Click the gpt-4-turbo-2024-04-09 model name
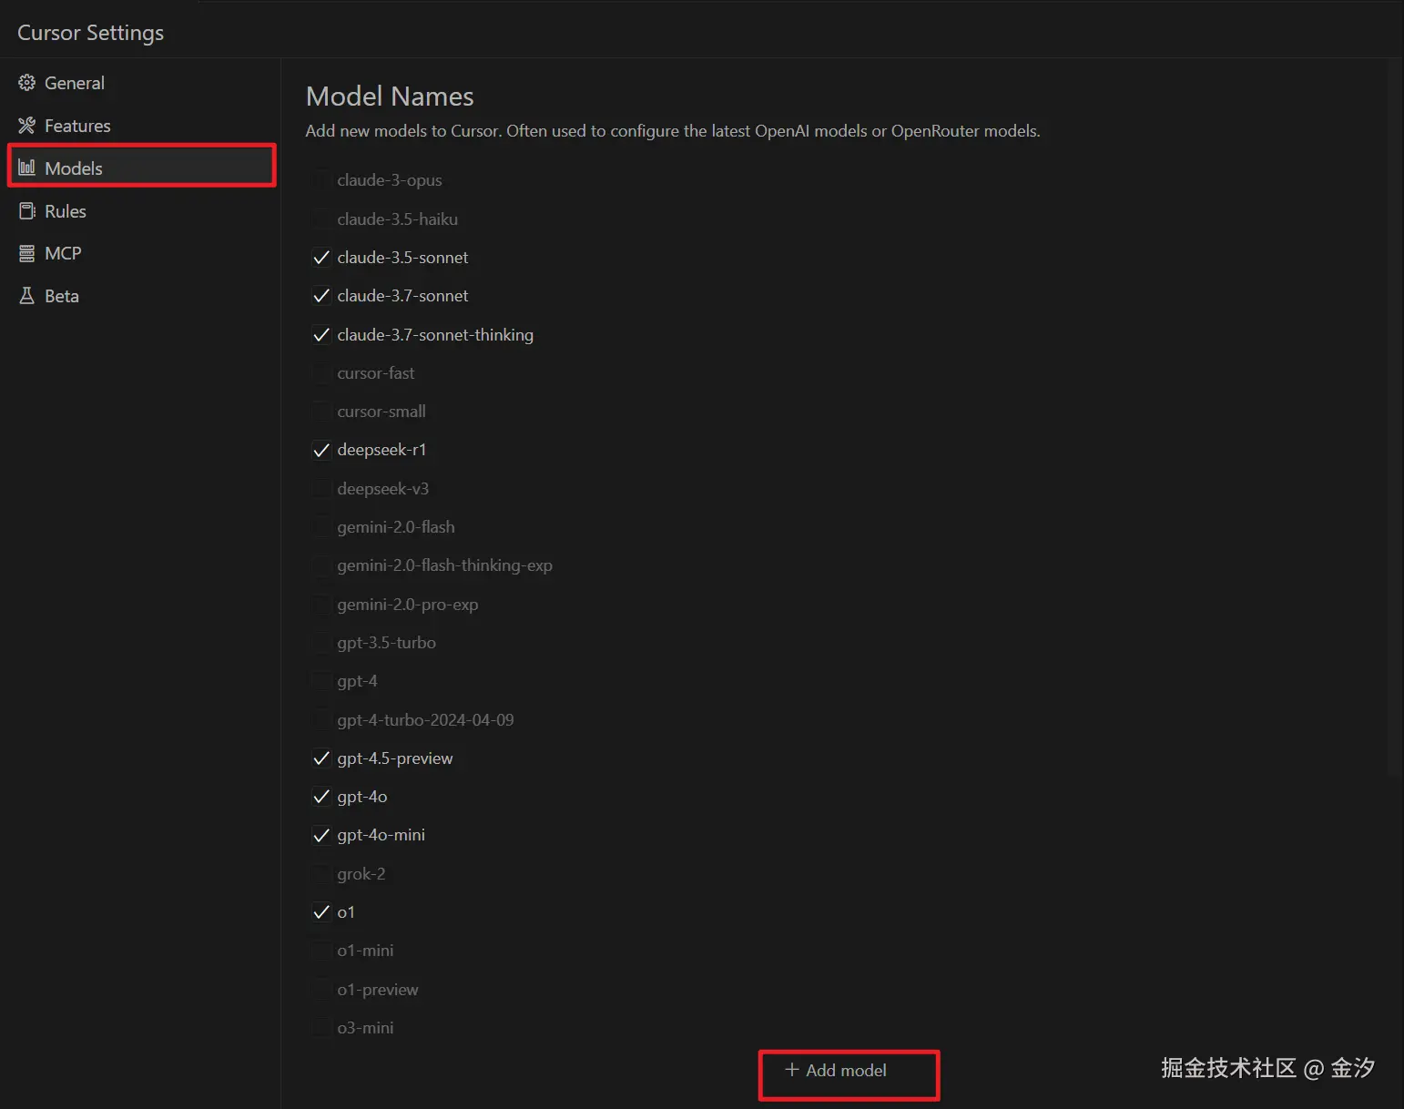 (425, 720)
